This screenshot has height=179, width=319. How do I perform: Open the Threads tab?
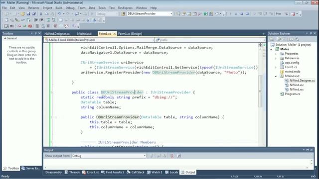(x=72, y=173)
